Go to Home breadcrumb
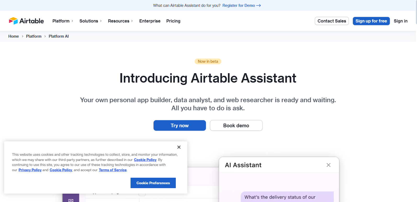The height and width of the screenshot is (202, 417). [x=14, y=36]
